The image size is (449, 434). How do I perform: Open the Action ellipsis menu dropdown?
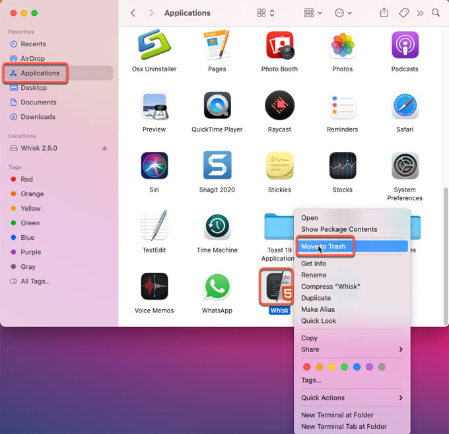tap(343, 13)
